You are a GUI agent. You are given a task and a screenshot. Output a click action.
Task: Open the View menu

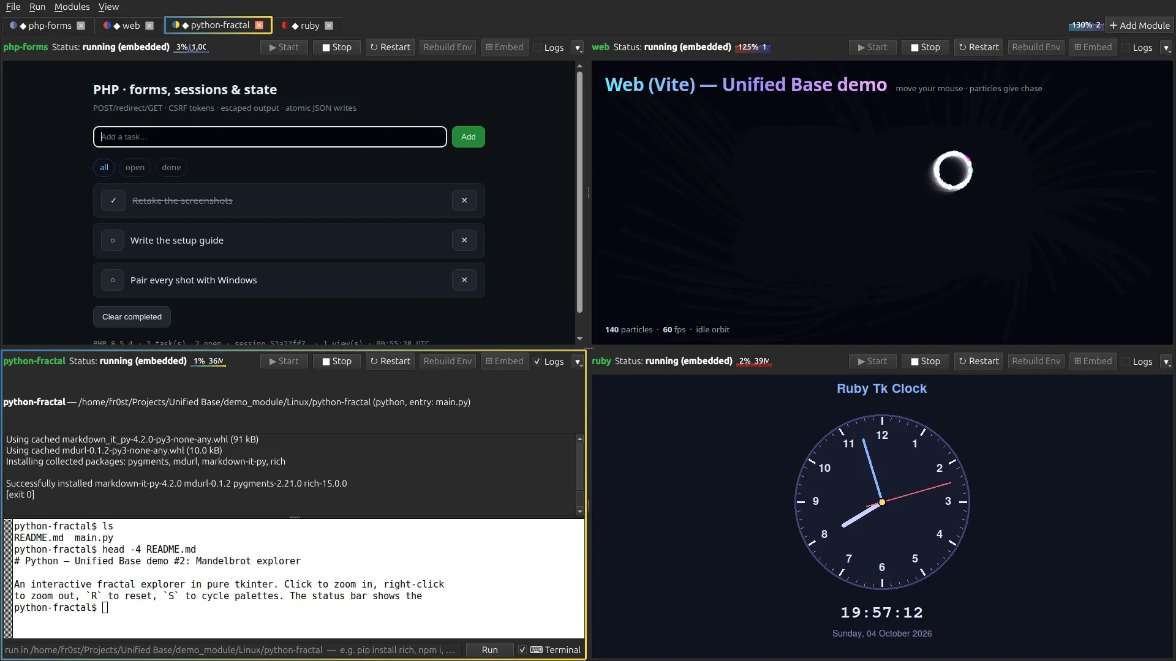(108, 7)
